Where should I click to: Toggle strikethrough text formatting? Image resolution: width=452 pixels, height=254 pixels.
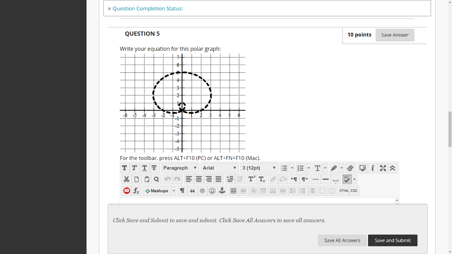(x=154, y=168)
